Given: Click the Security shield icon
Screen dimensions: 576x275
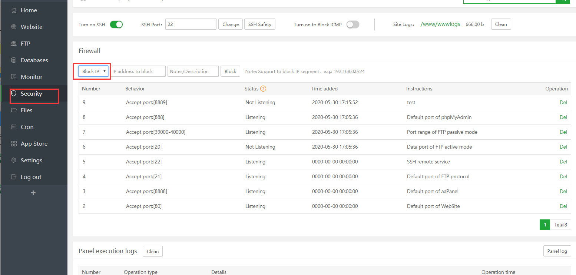Looking at the screenshot, I should tap(14, 94).
